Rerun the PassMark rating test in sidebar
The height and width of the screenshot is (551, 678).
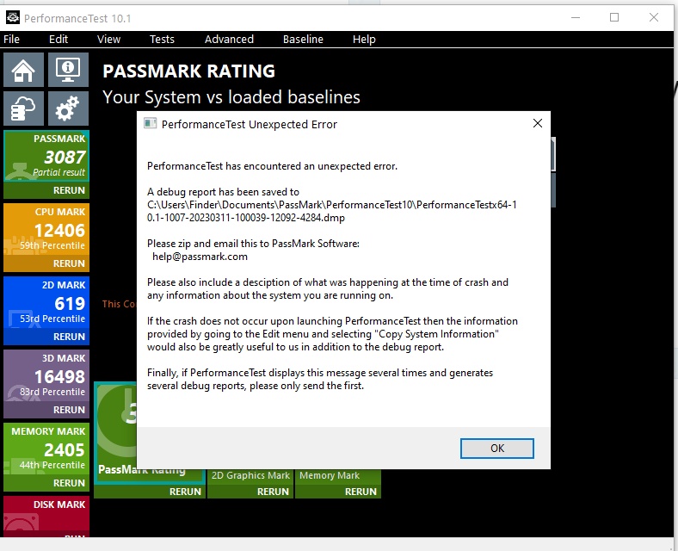(69, 190)
